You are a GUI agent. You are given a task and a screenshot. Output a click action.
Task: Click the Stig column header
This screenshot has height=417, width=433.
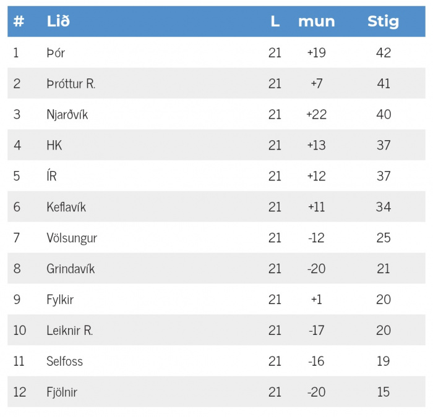click(383, 22)
